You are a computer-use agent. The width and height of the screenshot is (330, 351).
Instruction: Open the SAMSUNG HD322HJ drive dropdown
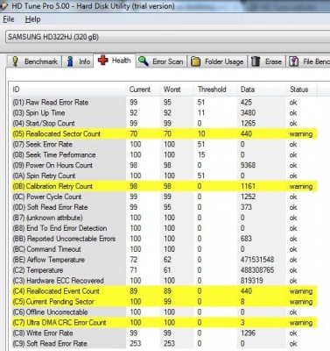(167, 37)
